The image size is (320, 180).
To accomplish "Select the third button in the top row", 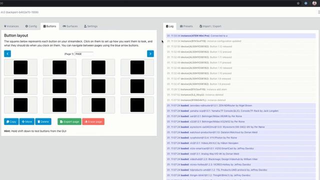I will (x=98, y=67).
